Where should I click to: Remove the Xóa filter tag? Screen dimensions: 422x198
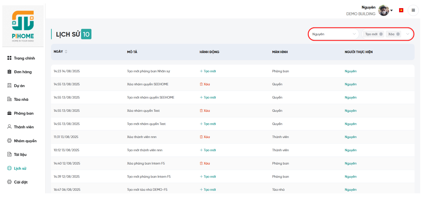tap(398, 34)
